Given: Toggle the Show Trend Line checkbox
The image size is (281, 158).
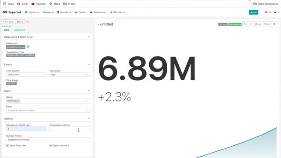Looking at the screenshot, I should pos(7,145).
